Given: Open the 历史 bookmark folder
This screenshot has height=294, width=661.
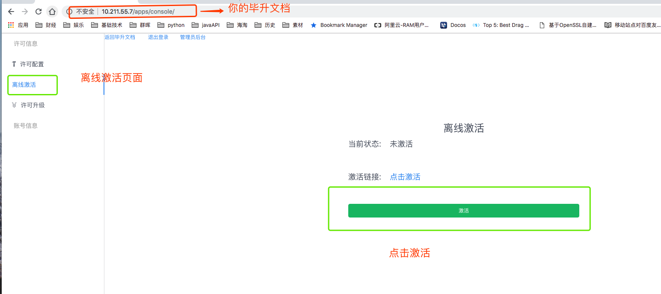Looking at the screenshot, I should pos(265,25).
